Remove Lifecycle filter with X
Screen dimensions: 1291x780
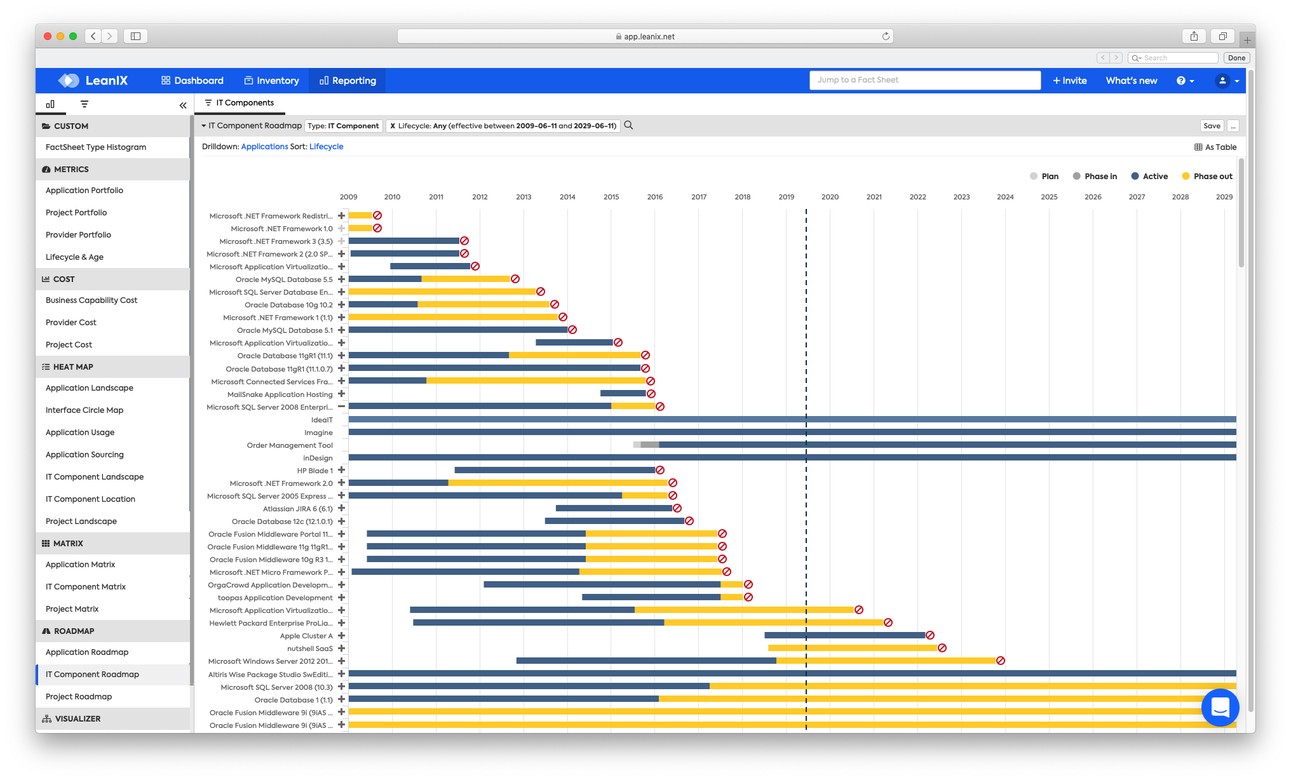coord(393,126)
